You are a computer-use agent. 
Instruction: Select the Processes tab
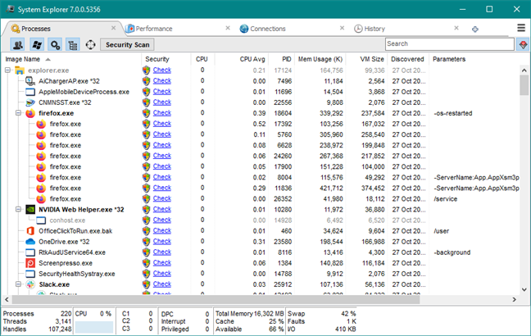pyautogui.click(x=35, y=29)
